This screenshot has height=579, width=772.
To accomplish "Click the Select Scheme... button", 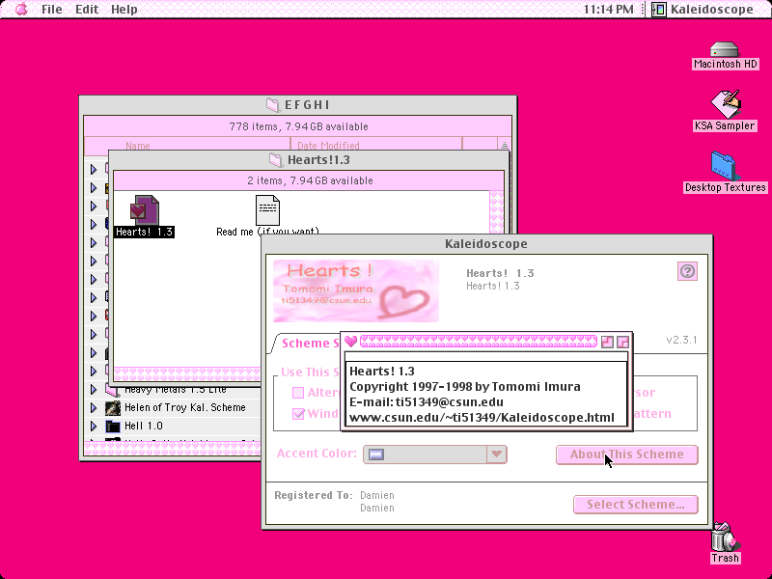I will pos(636,505).
